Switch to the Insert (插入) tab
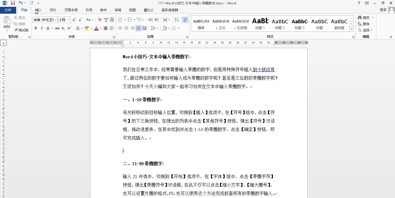The image size is (395, 198). (x=38, y=10)
